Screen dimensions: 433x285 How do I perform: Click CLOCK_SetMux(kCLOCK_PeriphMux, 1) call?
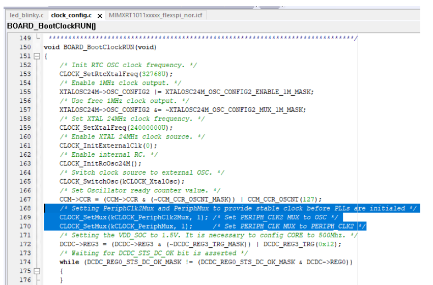pyautogui.click(x=126, y=226)
